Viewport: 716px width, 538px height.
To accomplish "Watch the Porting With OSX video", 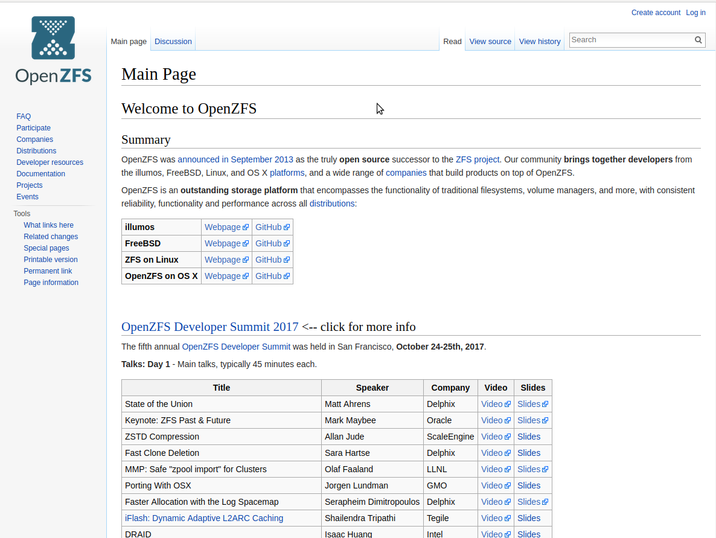I will point(496,485).
